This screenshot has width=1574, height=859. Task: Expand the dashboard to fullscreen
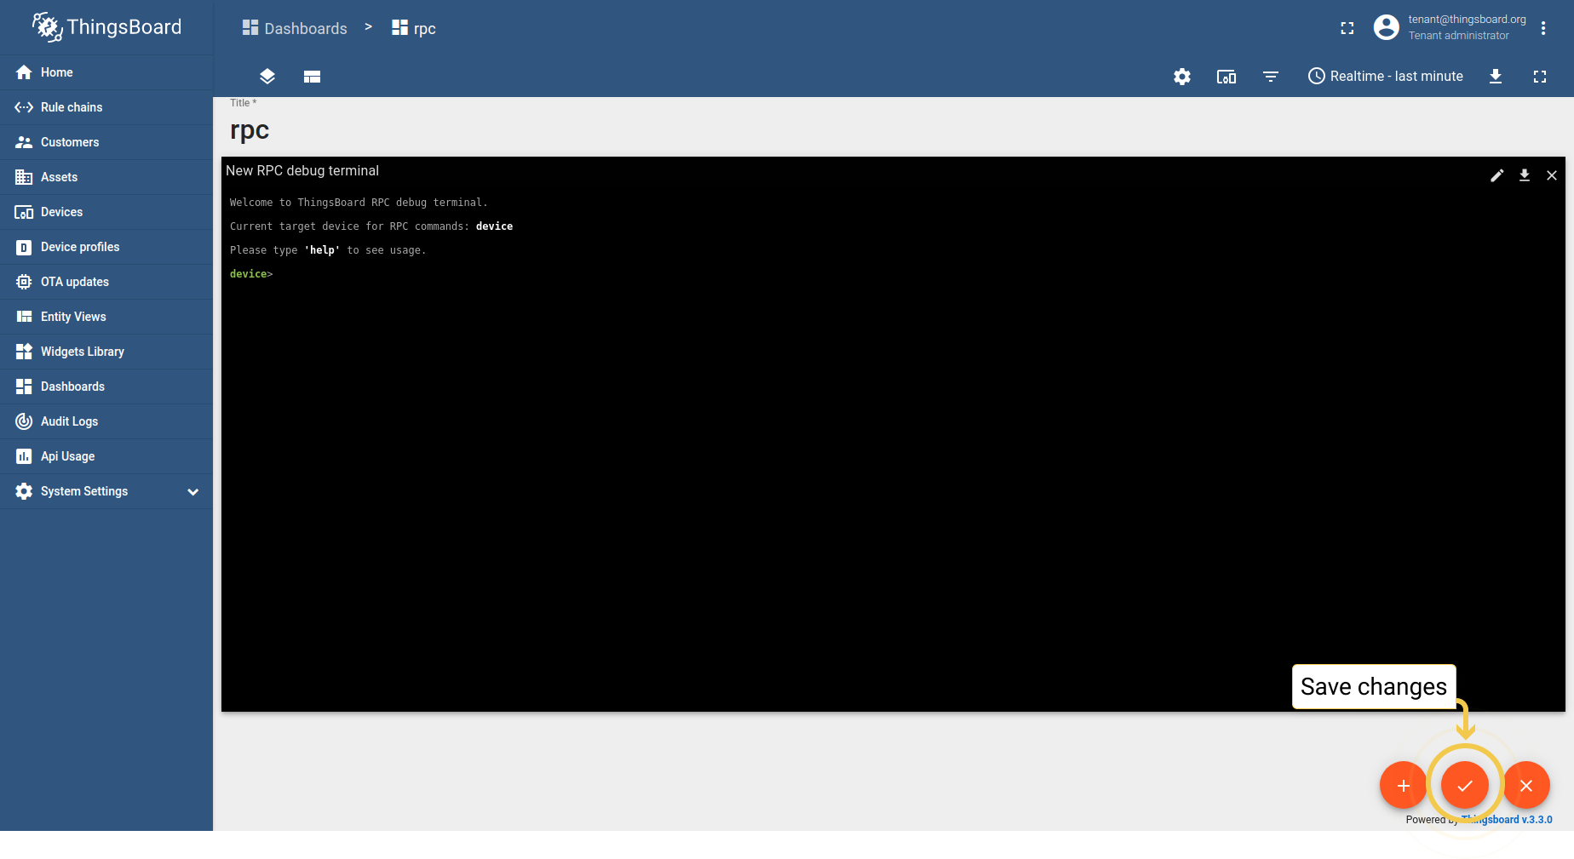[x=1540, y=77]
